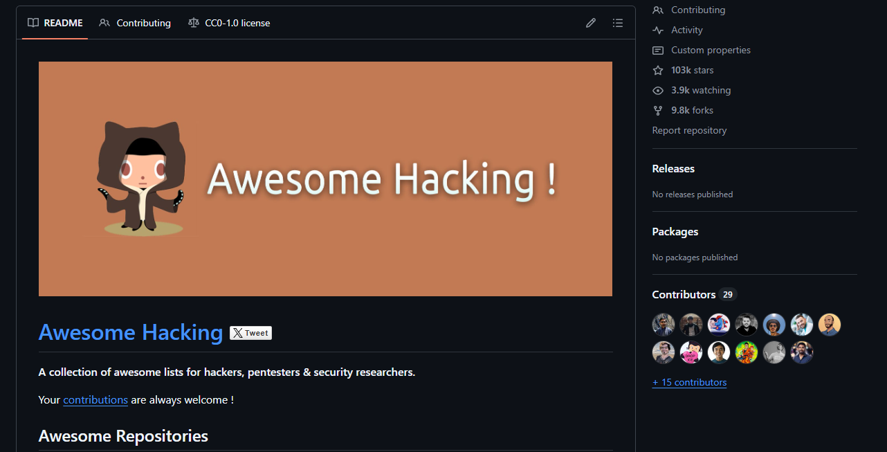Open the black-and-white bearded man avatar

tap(747, 325)
